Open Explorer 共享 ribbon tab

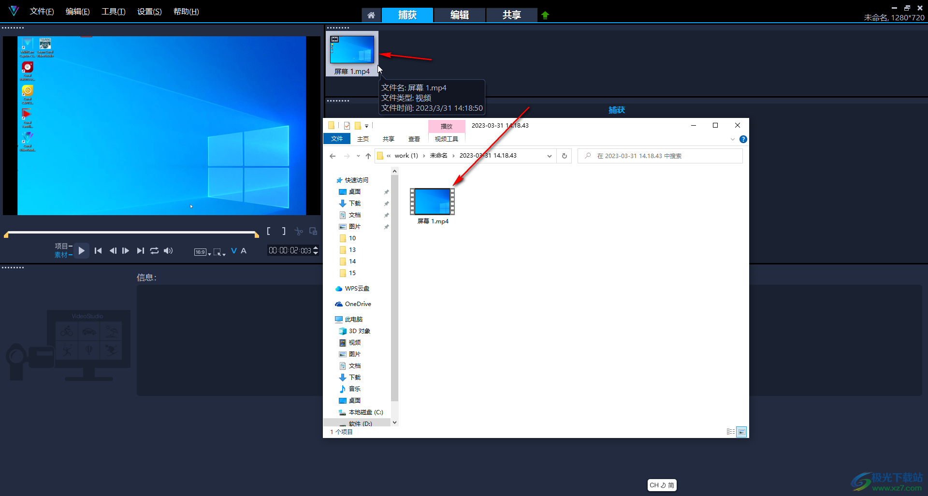[389, 139]
